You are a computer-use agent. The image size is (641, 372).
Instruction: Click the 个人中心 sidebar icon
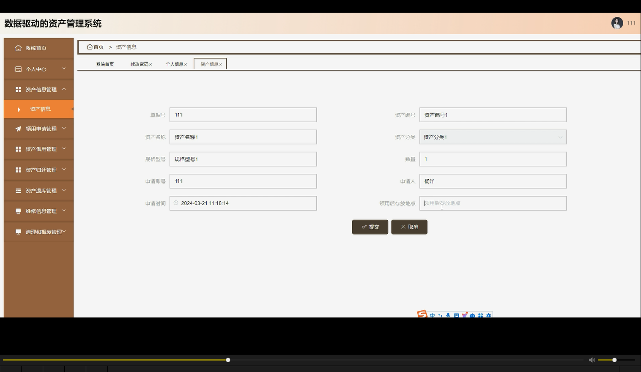point(18,69)
